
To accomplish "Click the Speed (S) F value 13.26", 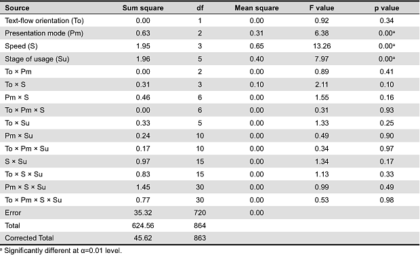I will 322,46.
